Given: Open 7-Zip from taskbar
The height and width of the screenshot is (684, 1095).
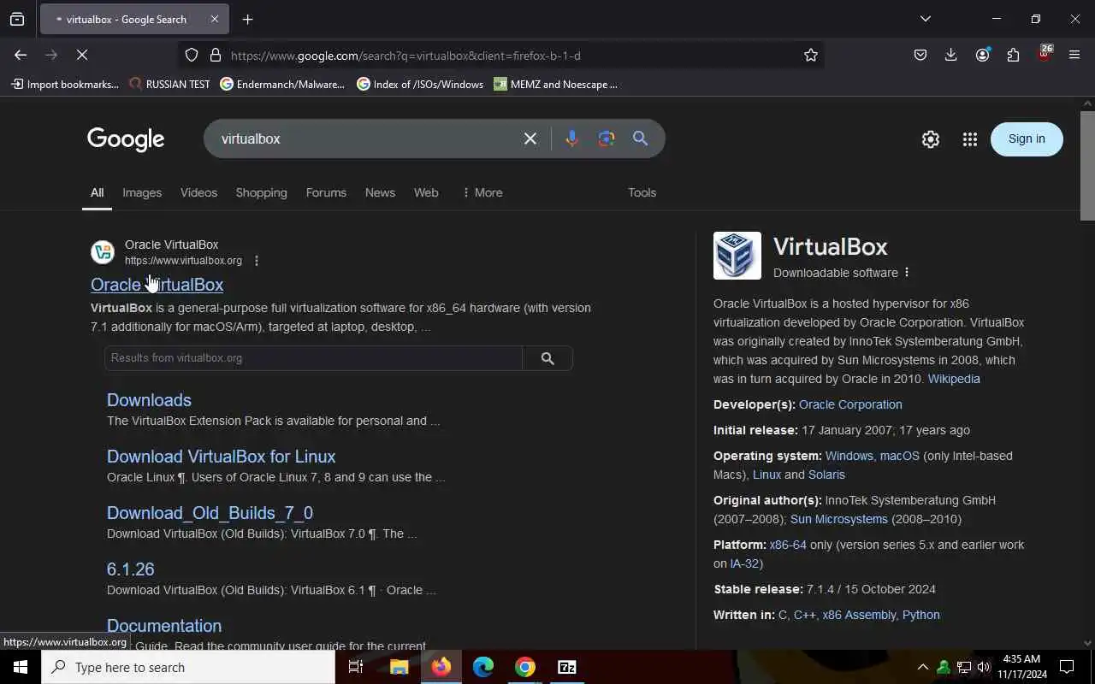Looking at the screenshot, I should click(x=567, y=667).
